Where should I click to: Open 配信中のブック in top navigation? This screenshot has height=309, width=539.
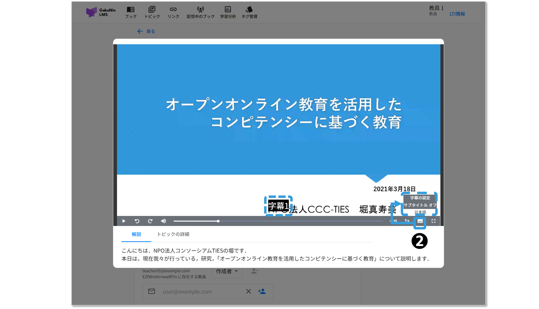(x=201, y=12)
